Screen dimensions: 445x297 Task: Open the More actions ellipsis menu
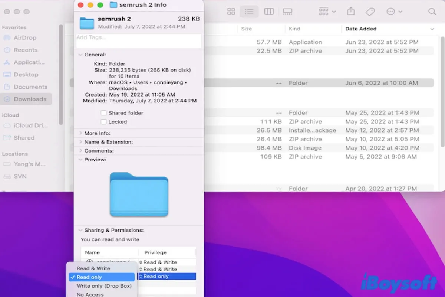[394, 12]
